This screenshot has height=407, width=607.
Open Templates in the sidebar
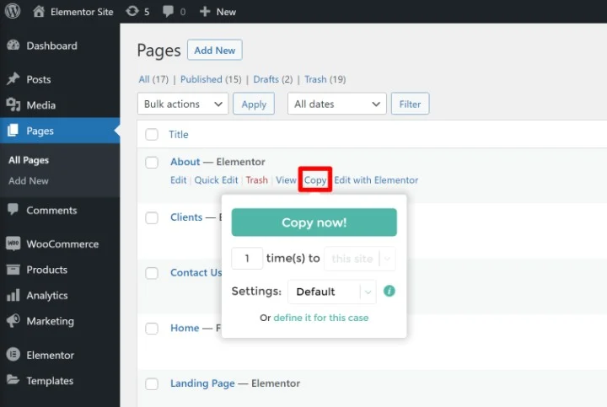click(50, 381)
